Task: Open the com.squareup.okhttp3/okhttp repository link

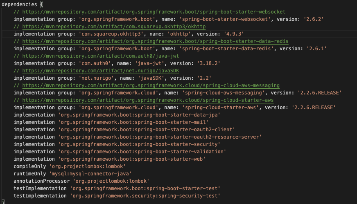Action: (x=114, y=27)
